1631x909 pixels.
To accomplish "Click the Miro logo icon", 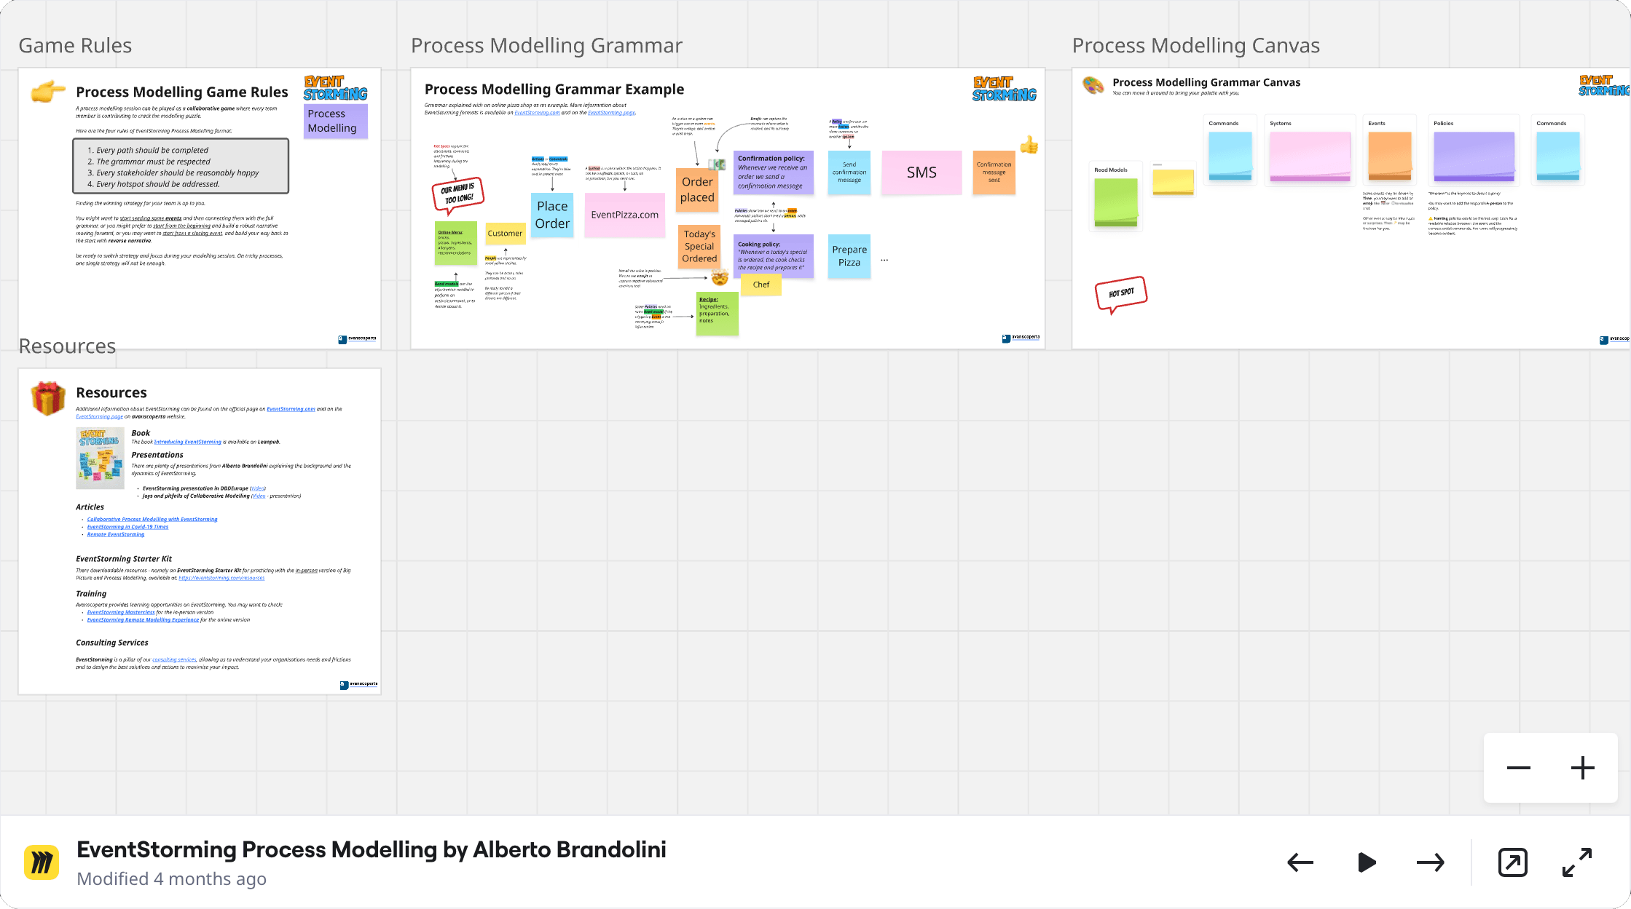I will [x=42, y=863].
